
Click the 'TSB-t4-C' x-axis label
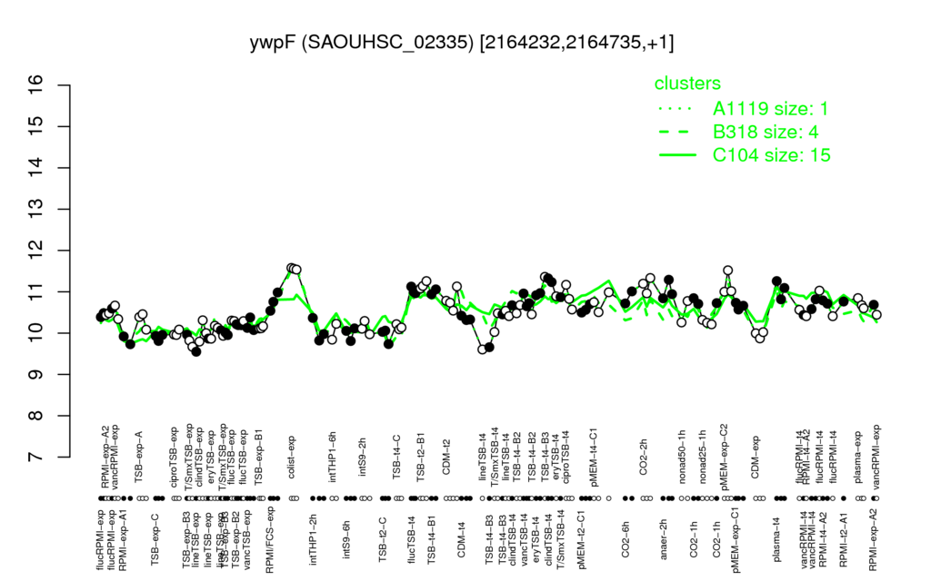coord(396,455)
